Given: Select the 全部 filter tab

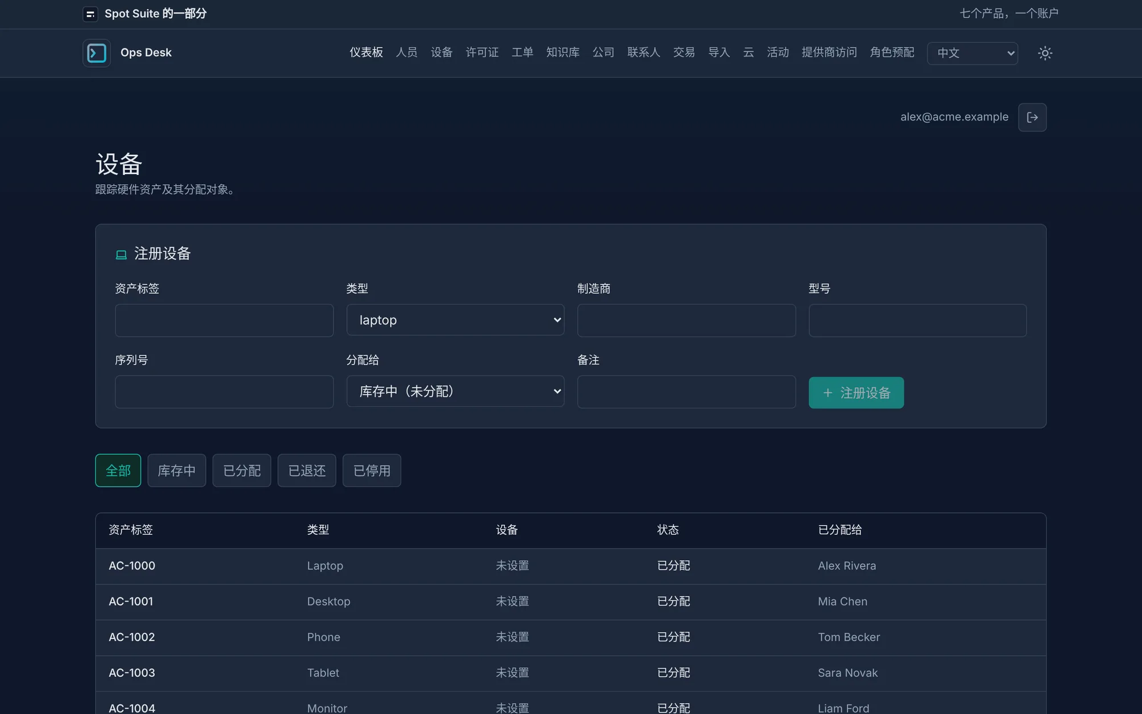Looking at the screenshot, I should tap(118, 471).
